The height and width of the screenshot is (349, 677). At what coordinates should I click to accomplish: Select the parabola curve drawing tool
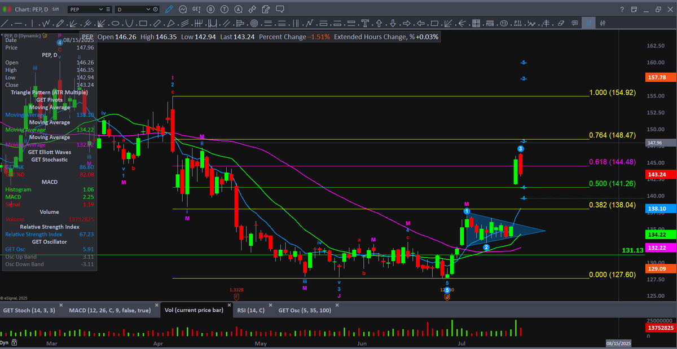pyautogui.click(x=129, y=23)
